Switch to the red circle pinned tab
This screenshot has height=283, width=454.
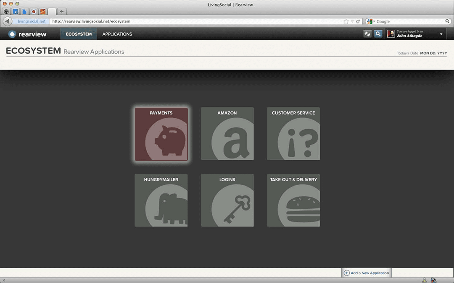click(x=34, y=12)
